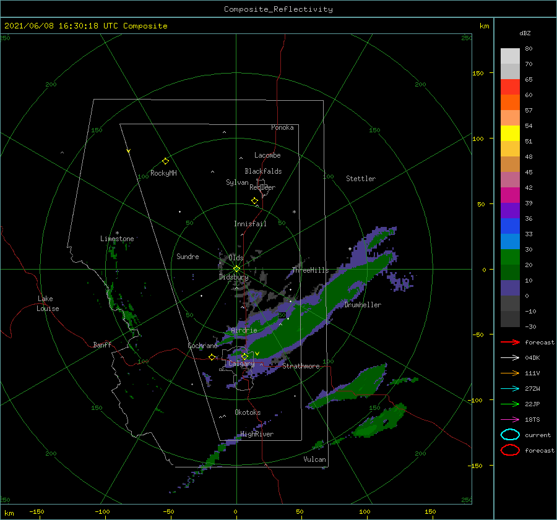
Task: Pick the blue 33-36 dBZ color band
Action: pos(510,226)
